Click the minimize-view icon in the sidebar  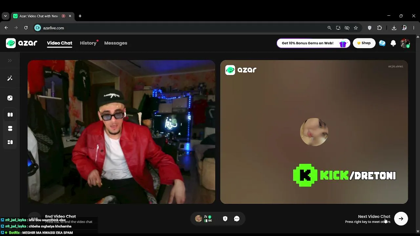pyautogui.click(x=10, y=98)
